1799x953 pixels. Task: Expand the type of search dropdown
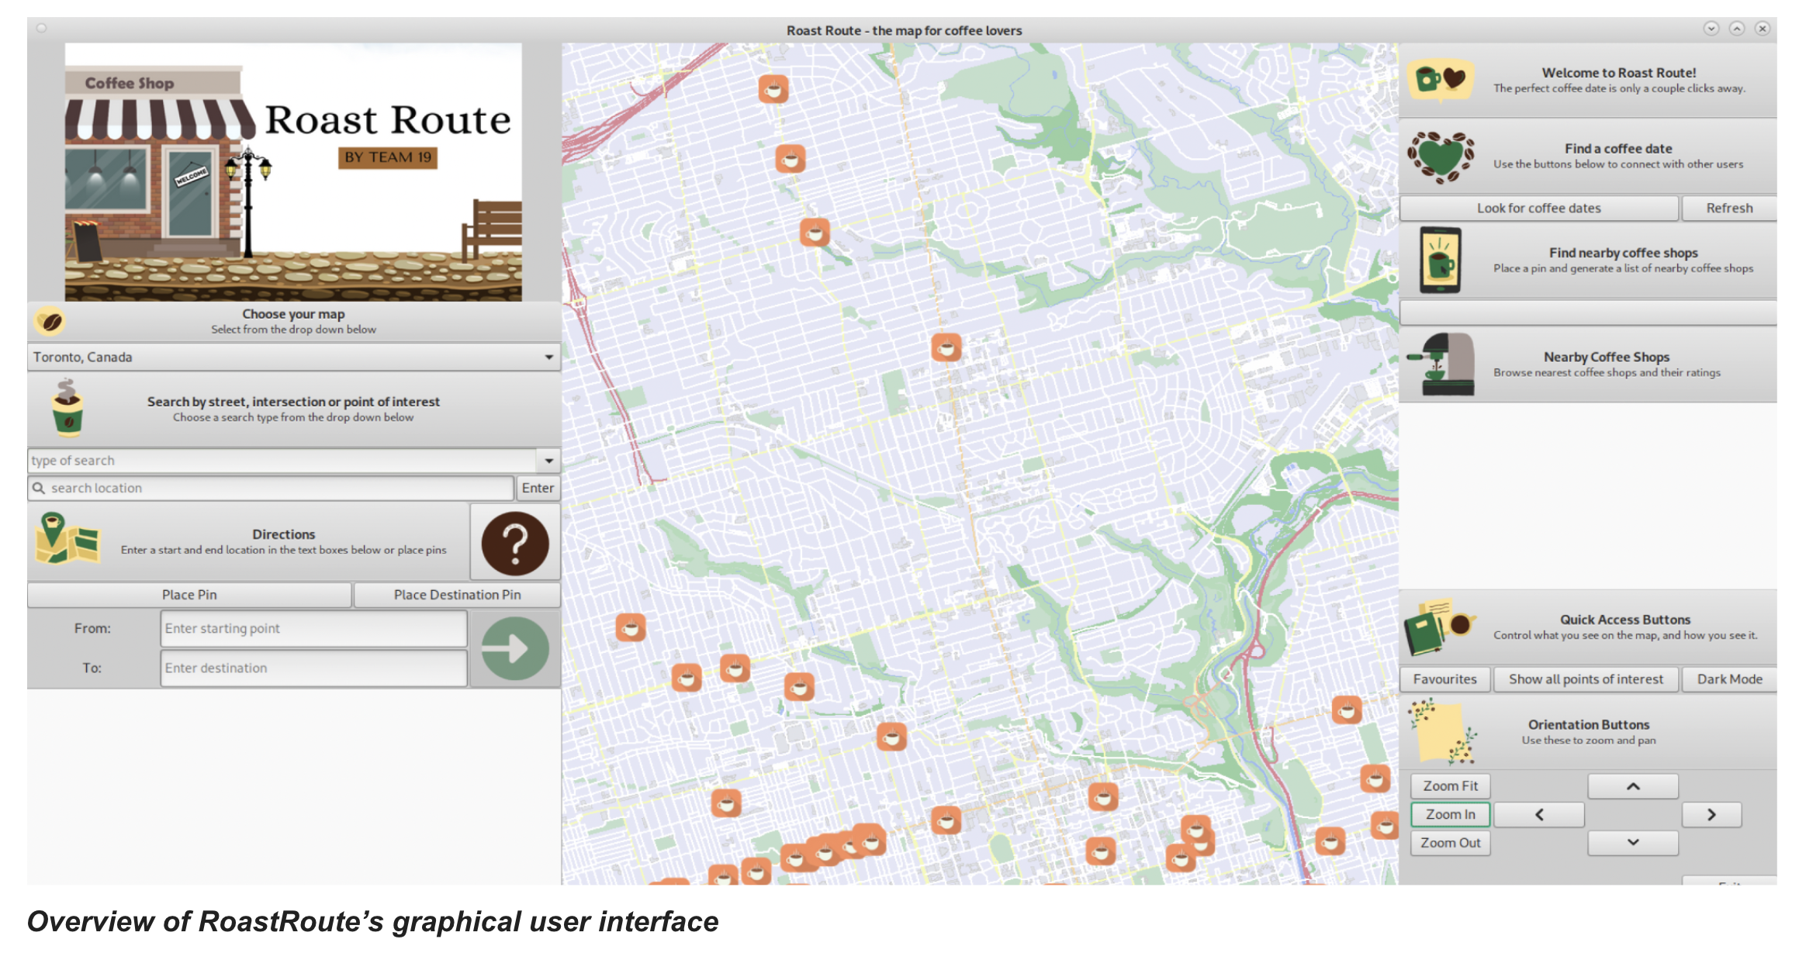548,461
